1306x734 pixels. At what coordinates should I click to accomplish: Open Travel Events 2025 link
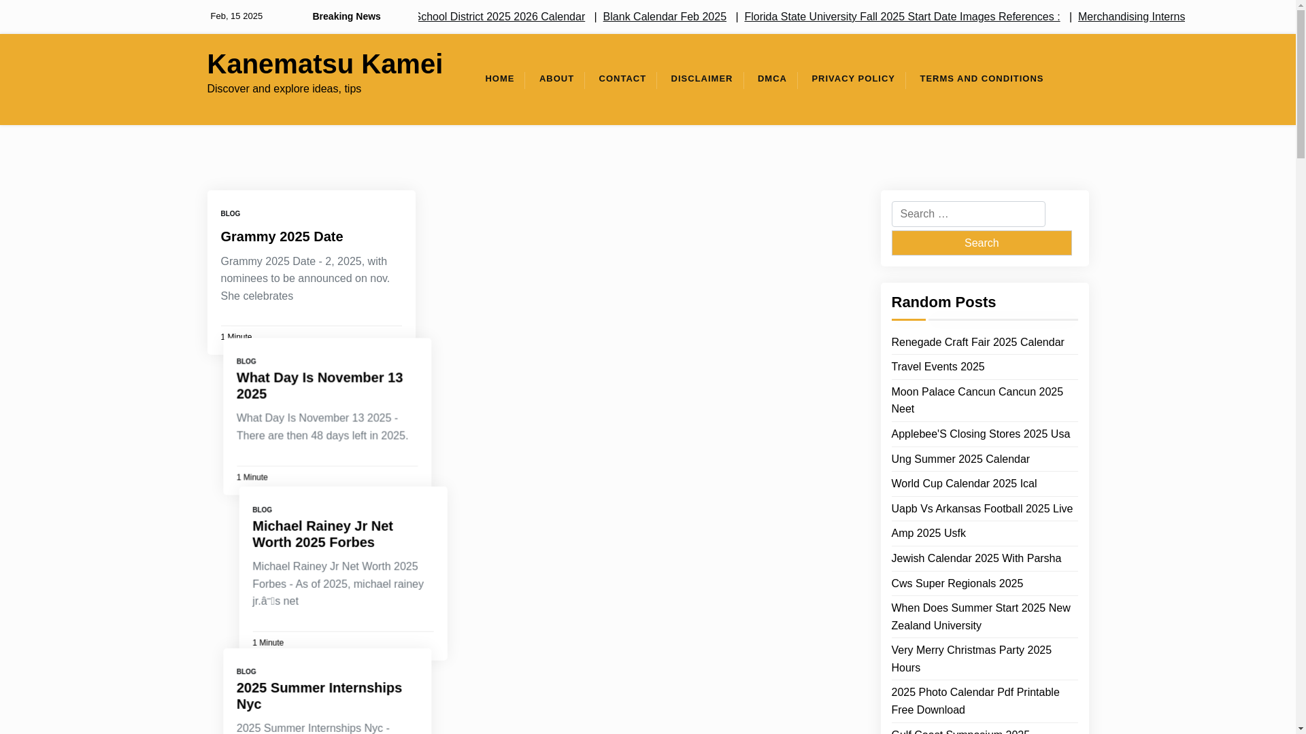[937, 366]
